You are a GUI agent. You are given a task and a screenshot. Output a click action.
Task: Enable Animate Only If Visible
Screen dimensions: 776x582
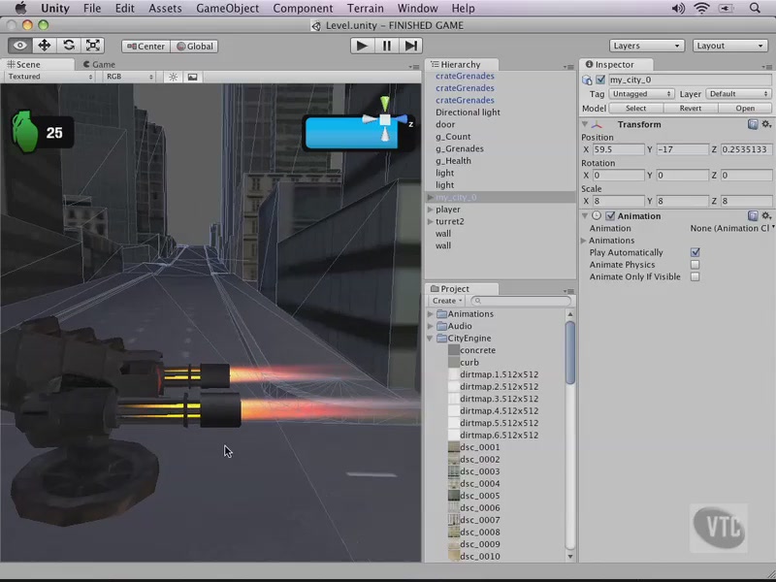pos(695,277)
